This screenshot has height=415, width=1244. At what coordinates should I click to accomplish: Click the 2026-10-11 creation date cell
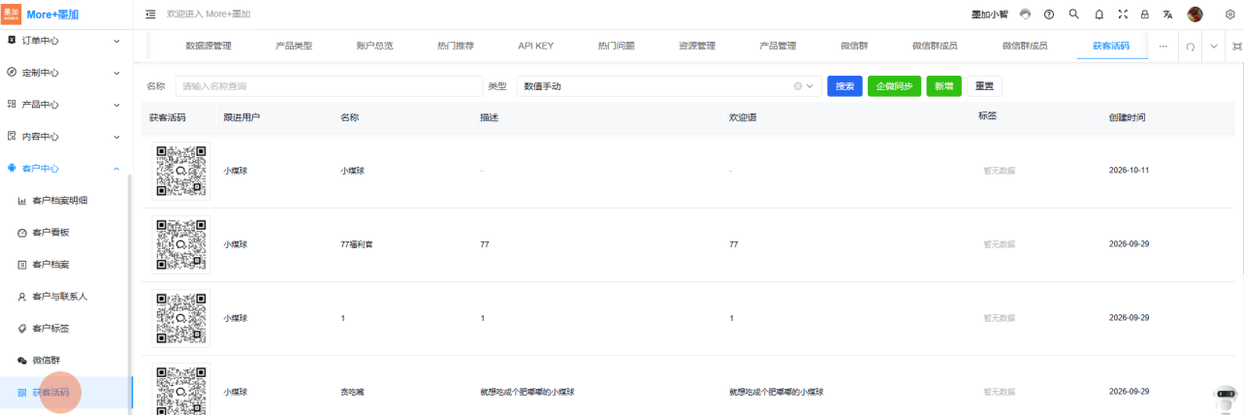coord(1129,171)
